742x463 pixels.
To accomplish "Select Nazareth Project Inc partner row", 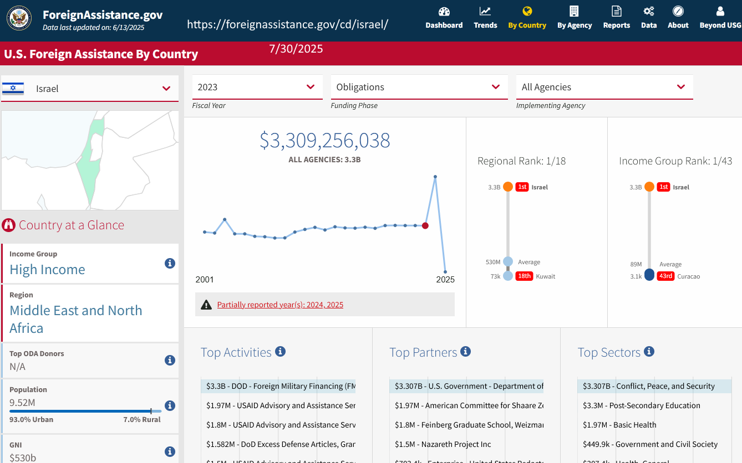I will tap(467, 444).
